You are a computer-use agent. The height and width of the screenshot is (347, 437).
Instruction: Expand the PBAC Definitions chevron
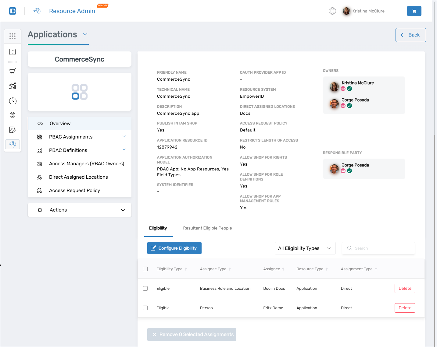124,149
